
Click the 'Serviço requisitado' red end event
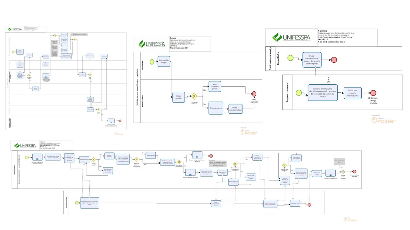pos(254,94)
